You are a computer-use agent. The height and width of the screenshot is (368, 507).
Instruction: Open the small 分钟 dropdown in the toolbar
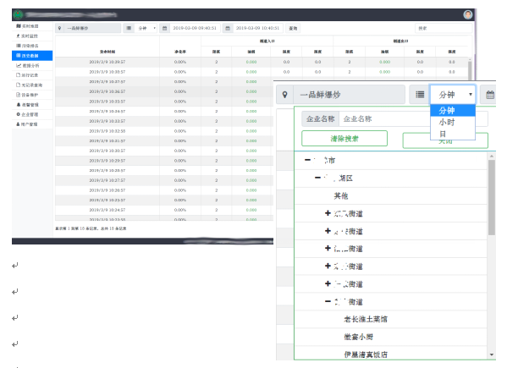146,28
